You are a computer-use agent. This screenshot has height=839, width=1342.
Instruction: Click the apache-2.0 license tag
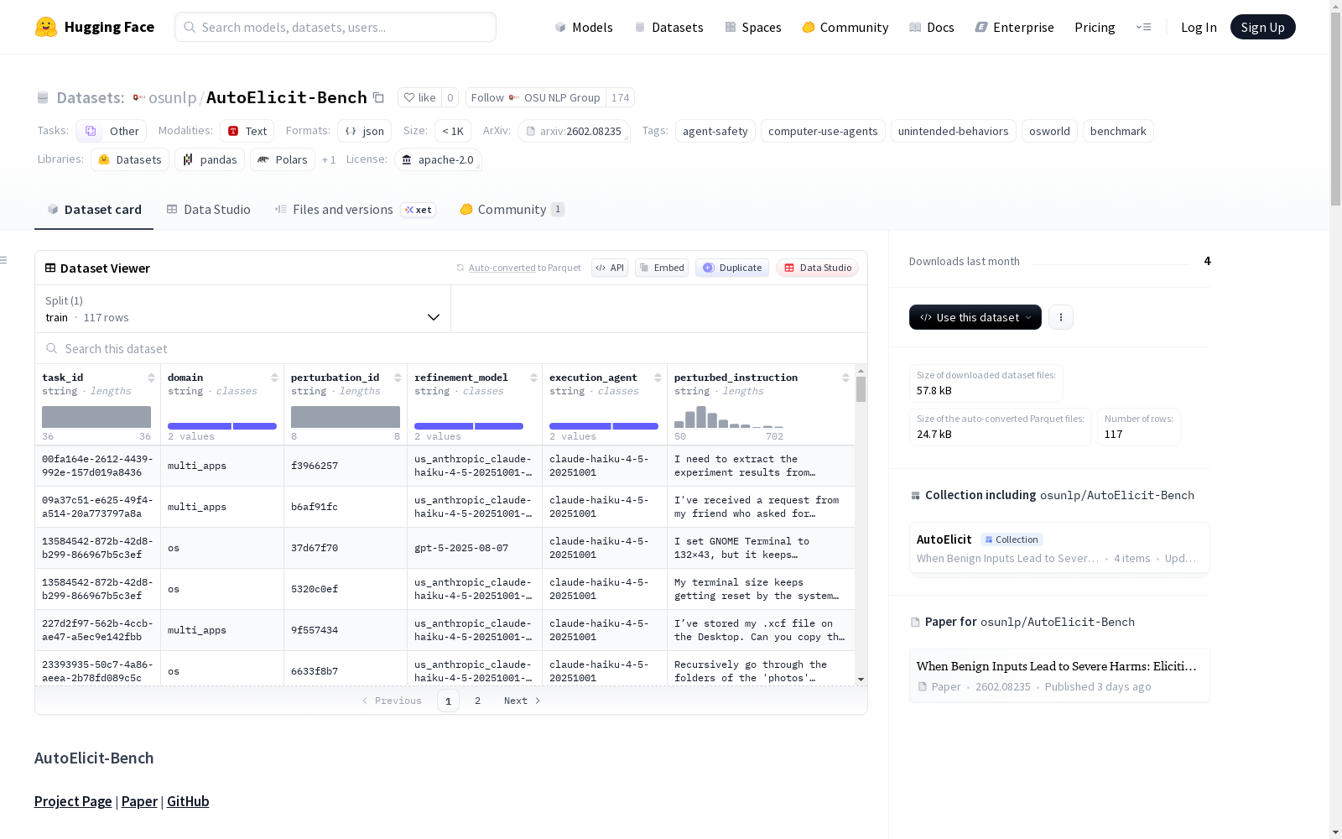[438, 159]
